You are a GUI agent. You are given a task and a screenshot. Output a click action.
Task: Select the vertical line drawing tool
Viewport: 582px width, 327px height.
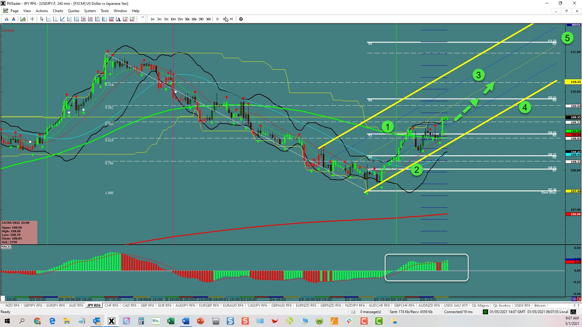(x=55, y=19)
